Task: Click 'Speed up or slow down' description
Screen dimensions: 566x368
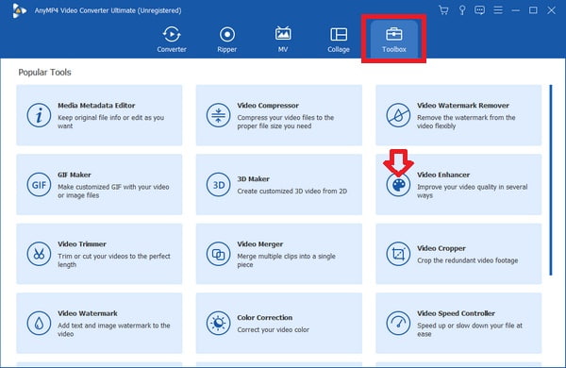Action: click(470, 329)
